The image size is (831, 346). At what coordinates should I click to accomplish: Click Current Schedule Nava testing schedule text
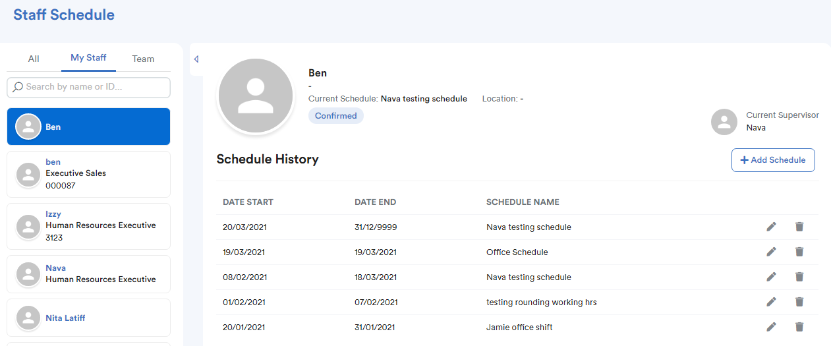coord(424,99)
